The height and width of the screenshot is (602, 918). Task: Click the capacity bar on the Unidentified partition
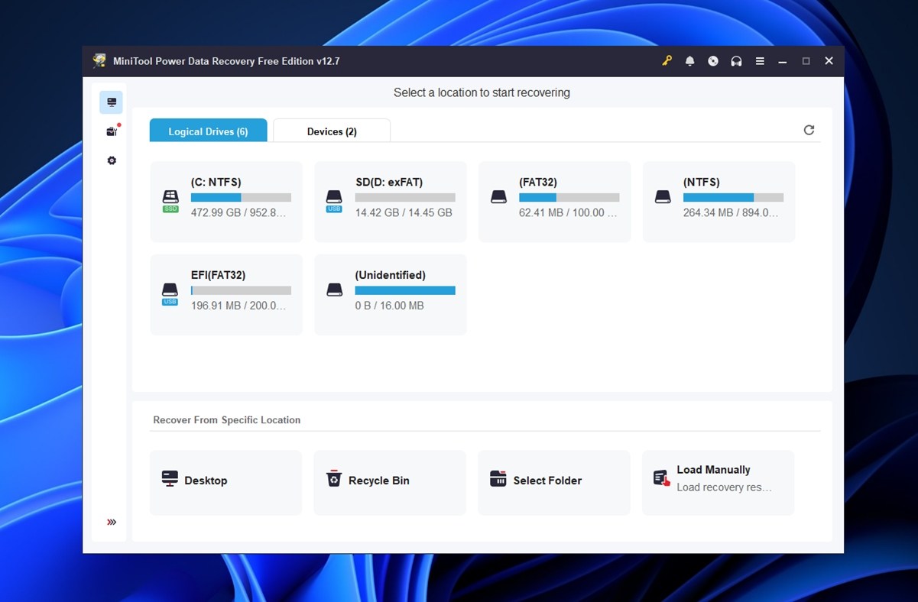tap(404, 290)
